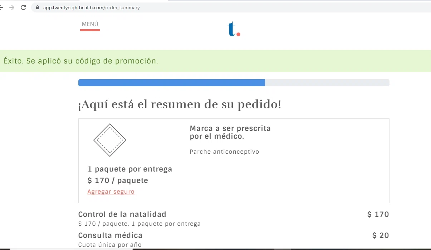Image resolution: width=431 pixels, height=250 pixels.
Task: Go forward with the browser arrow
Action: click(x=12, y=7)
